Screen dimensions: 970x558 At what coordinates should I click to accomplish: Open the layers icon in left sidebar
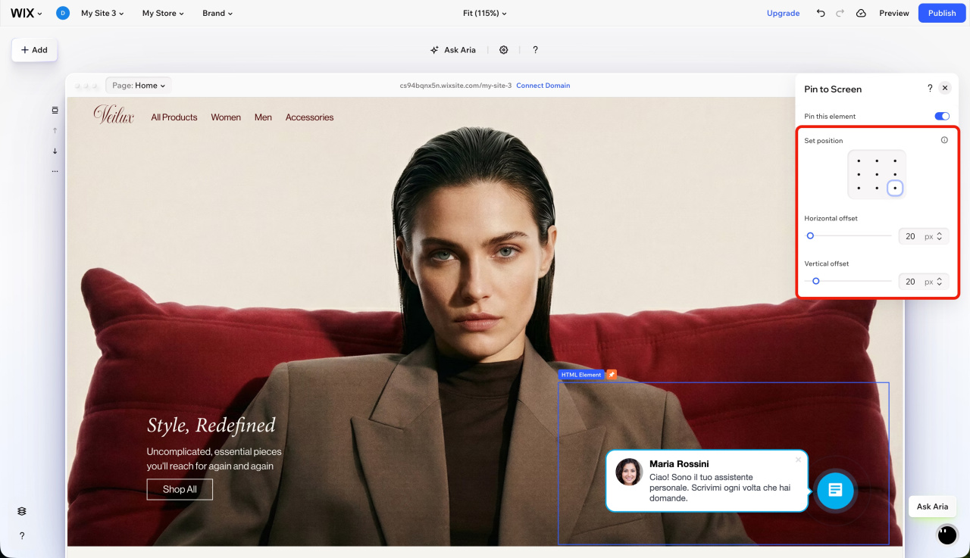(22, 511)
